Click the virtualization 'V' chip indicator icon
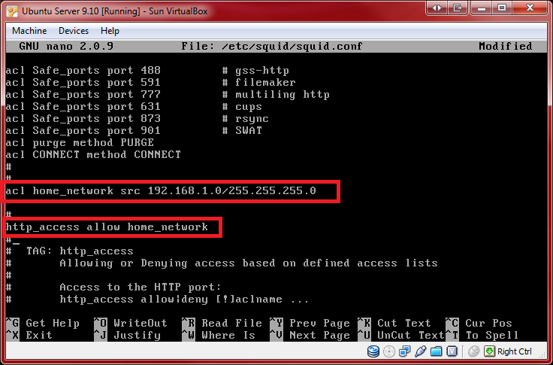The width and height of the screenshot is (553, 365). tap(452, 351)
